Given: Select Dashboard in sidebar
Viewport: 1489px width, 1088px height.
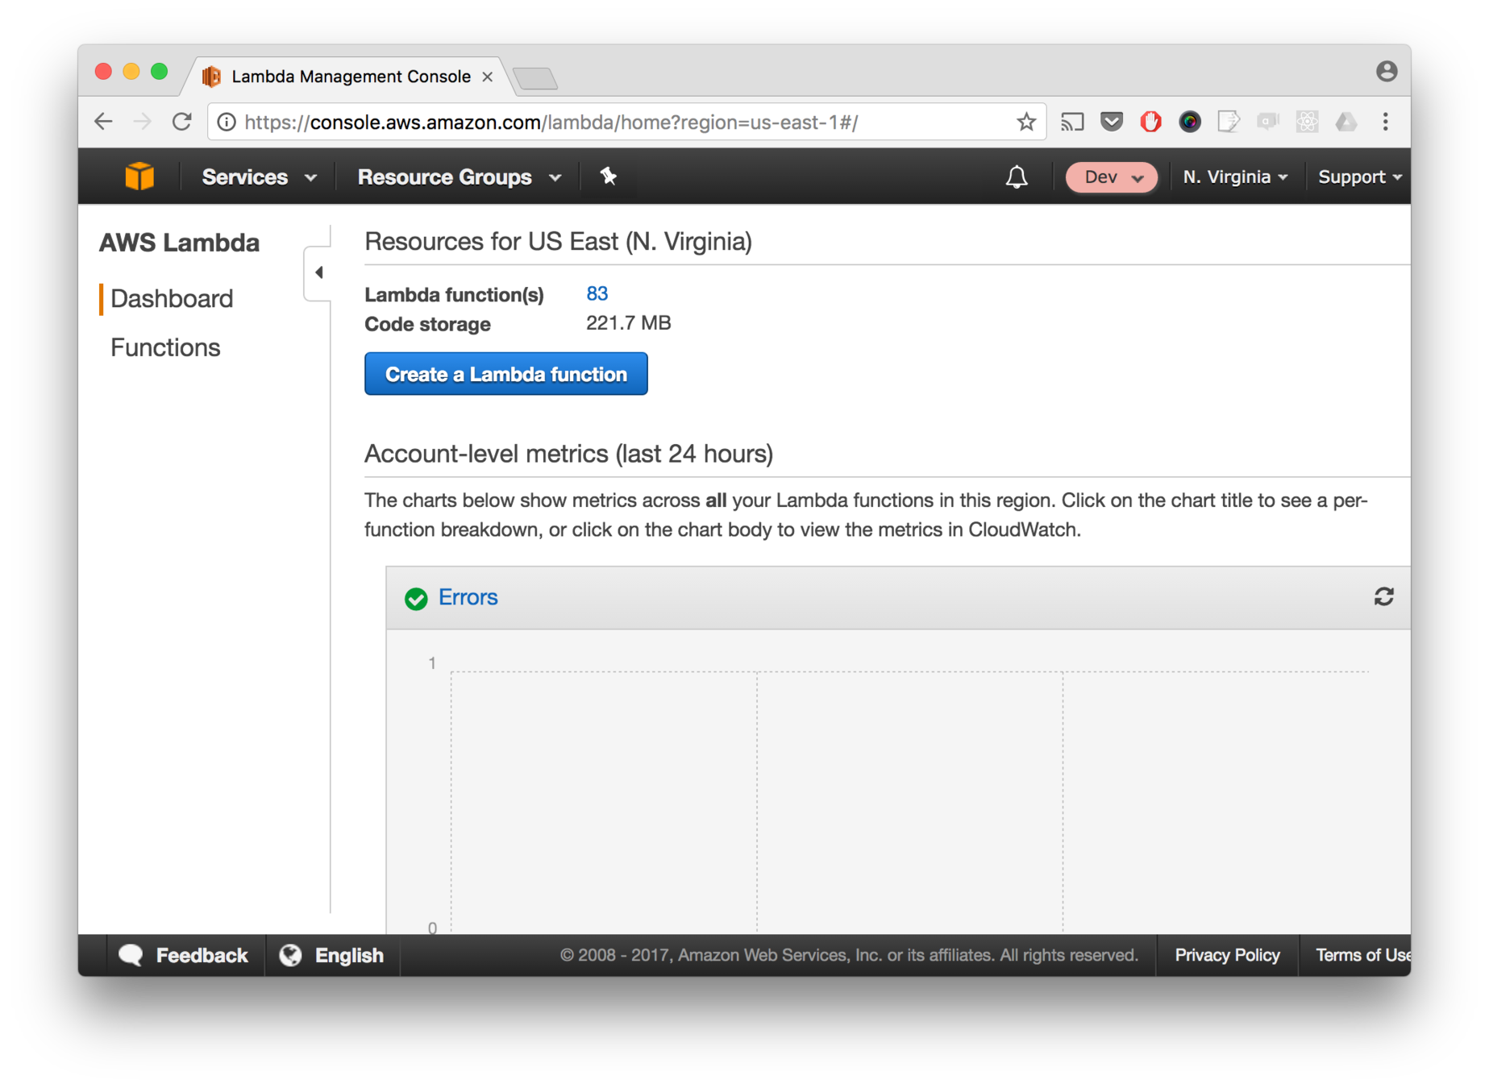Looking at the screenshot, I should 172,299.
